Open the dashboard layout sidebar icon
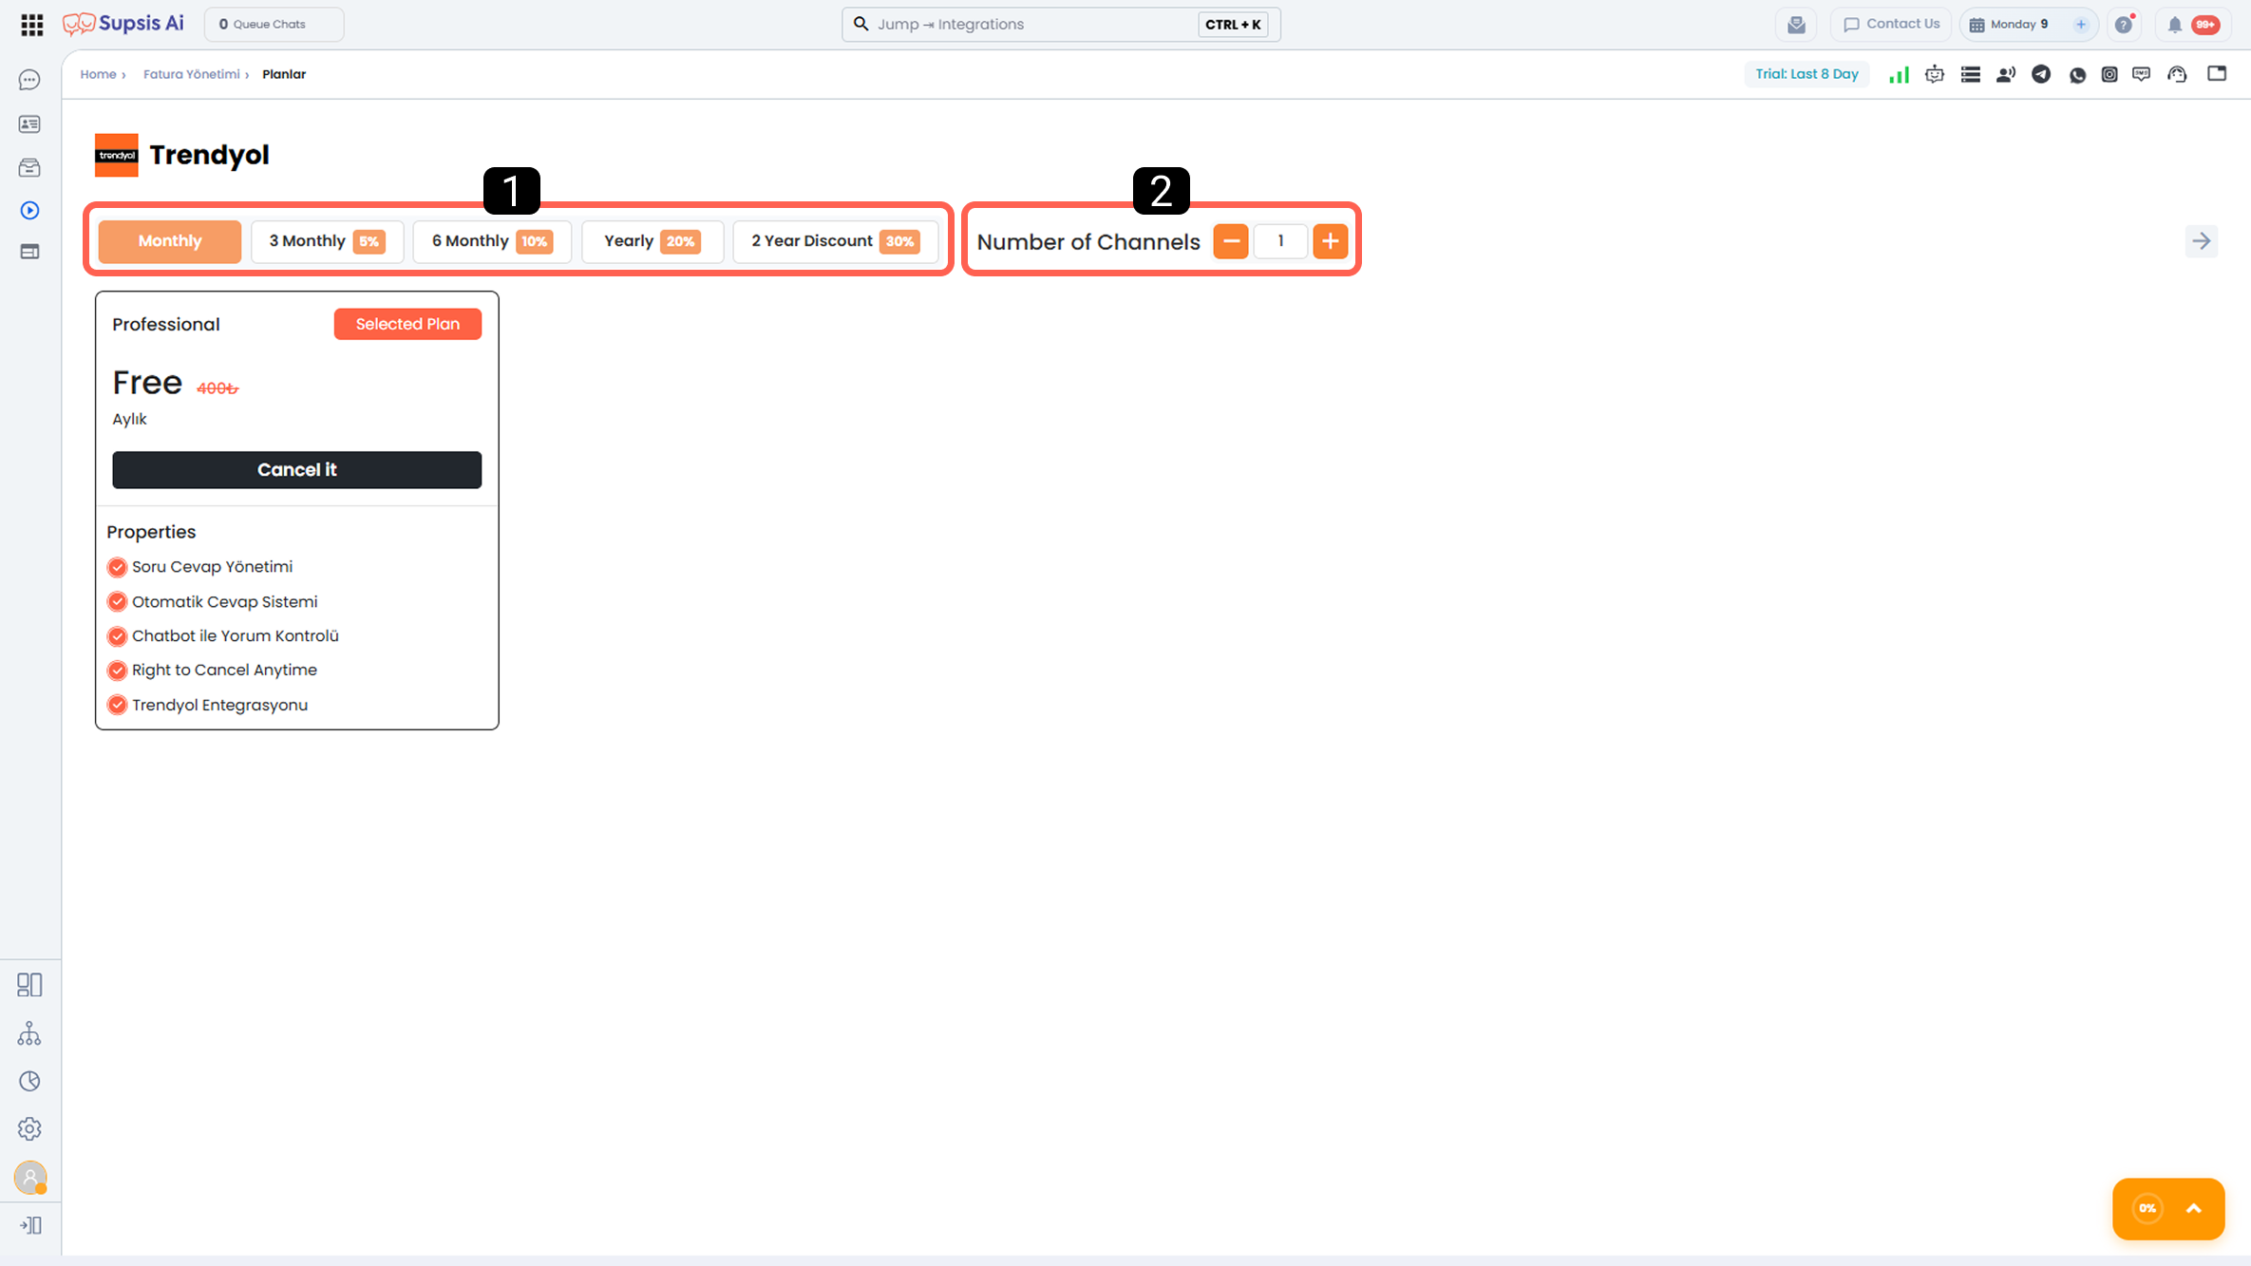The width and height of the screenshot is (2251, 1266). (29, 985)
